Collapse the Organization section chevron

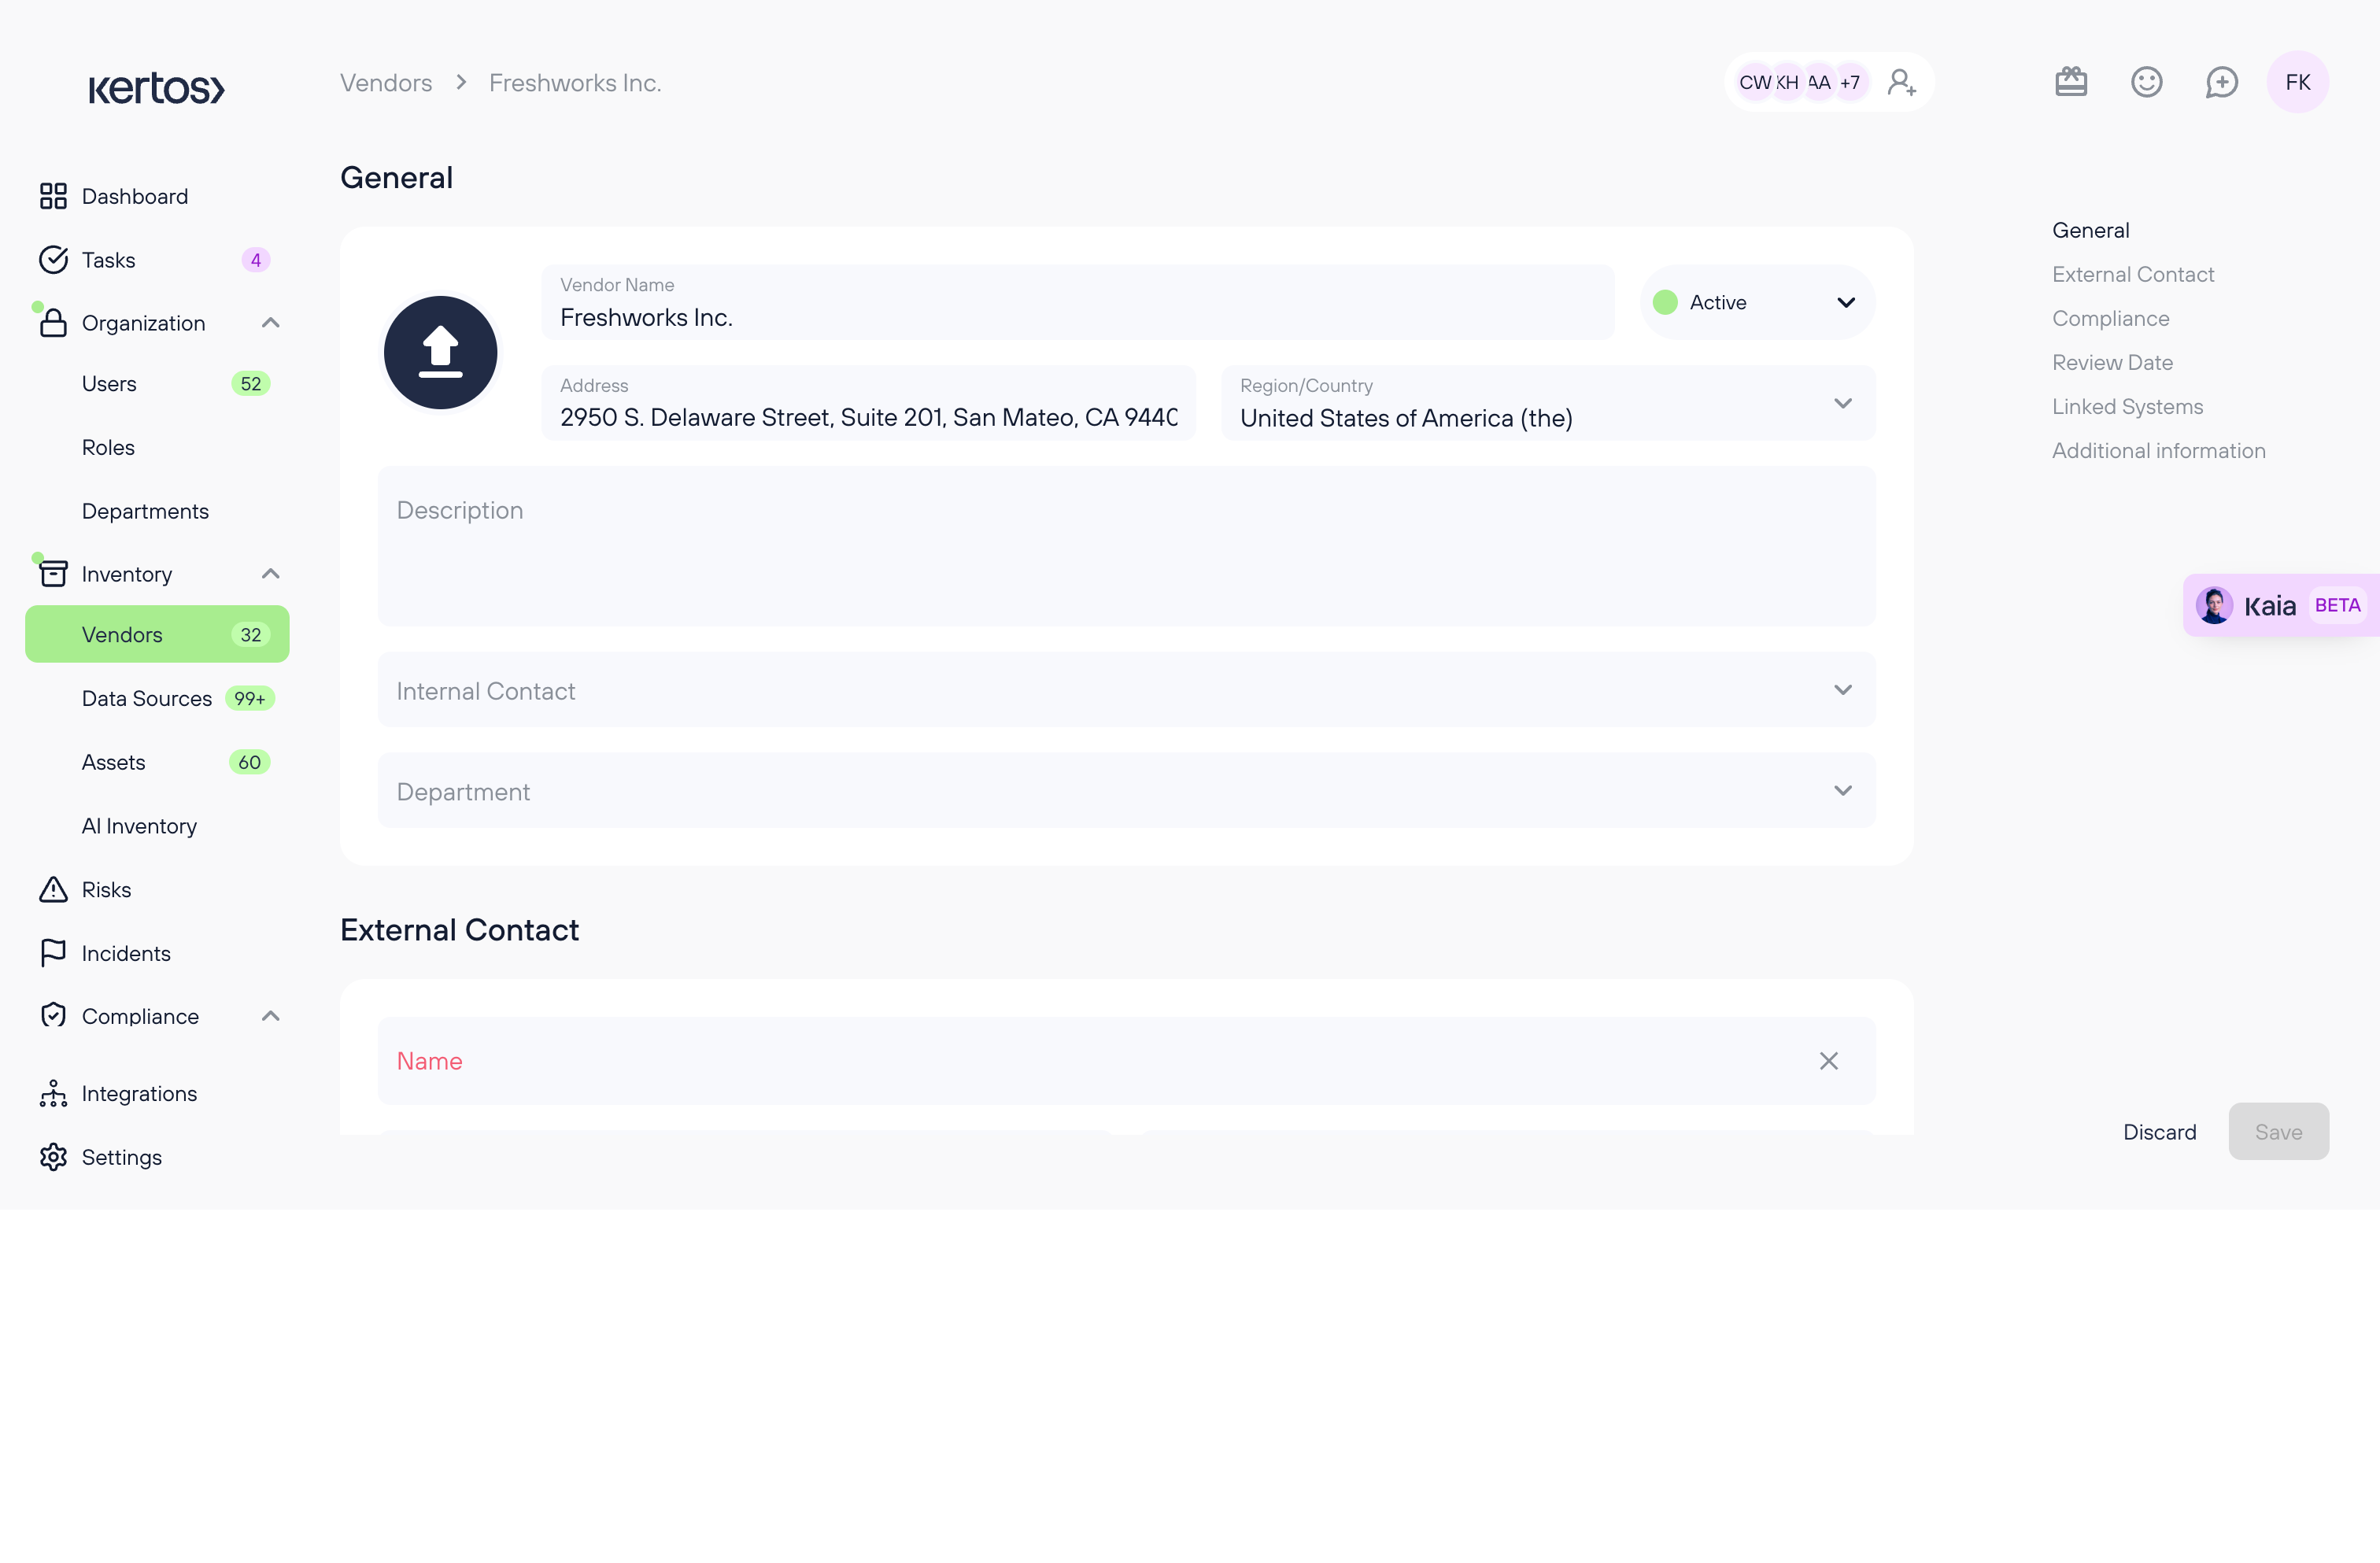click(270, 323)
